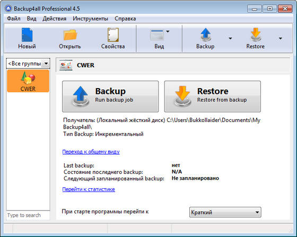Open the Справка menu

[x=125, y=19]
